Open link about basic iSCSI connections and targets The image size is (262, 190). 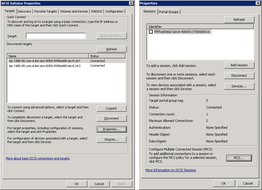pyautogui.click(x=38, y=158)
